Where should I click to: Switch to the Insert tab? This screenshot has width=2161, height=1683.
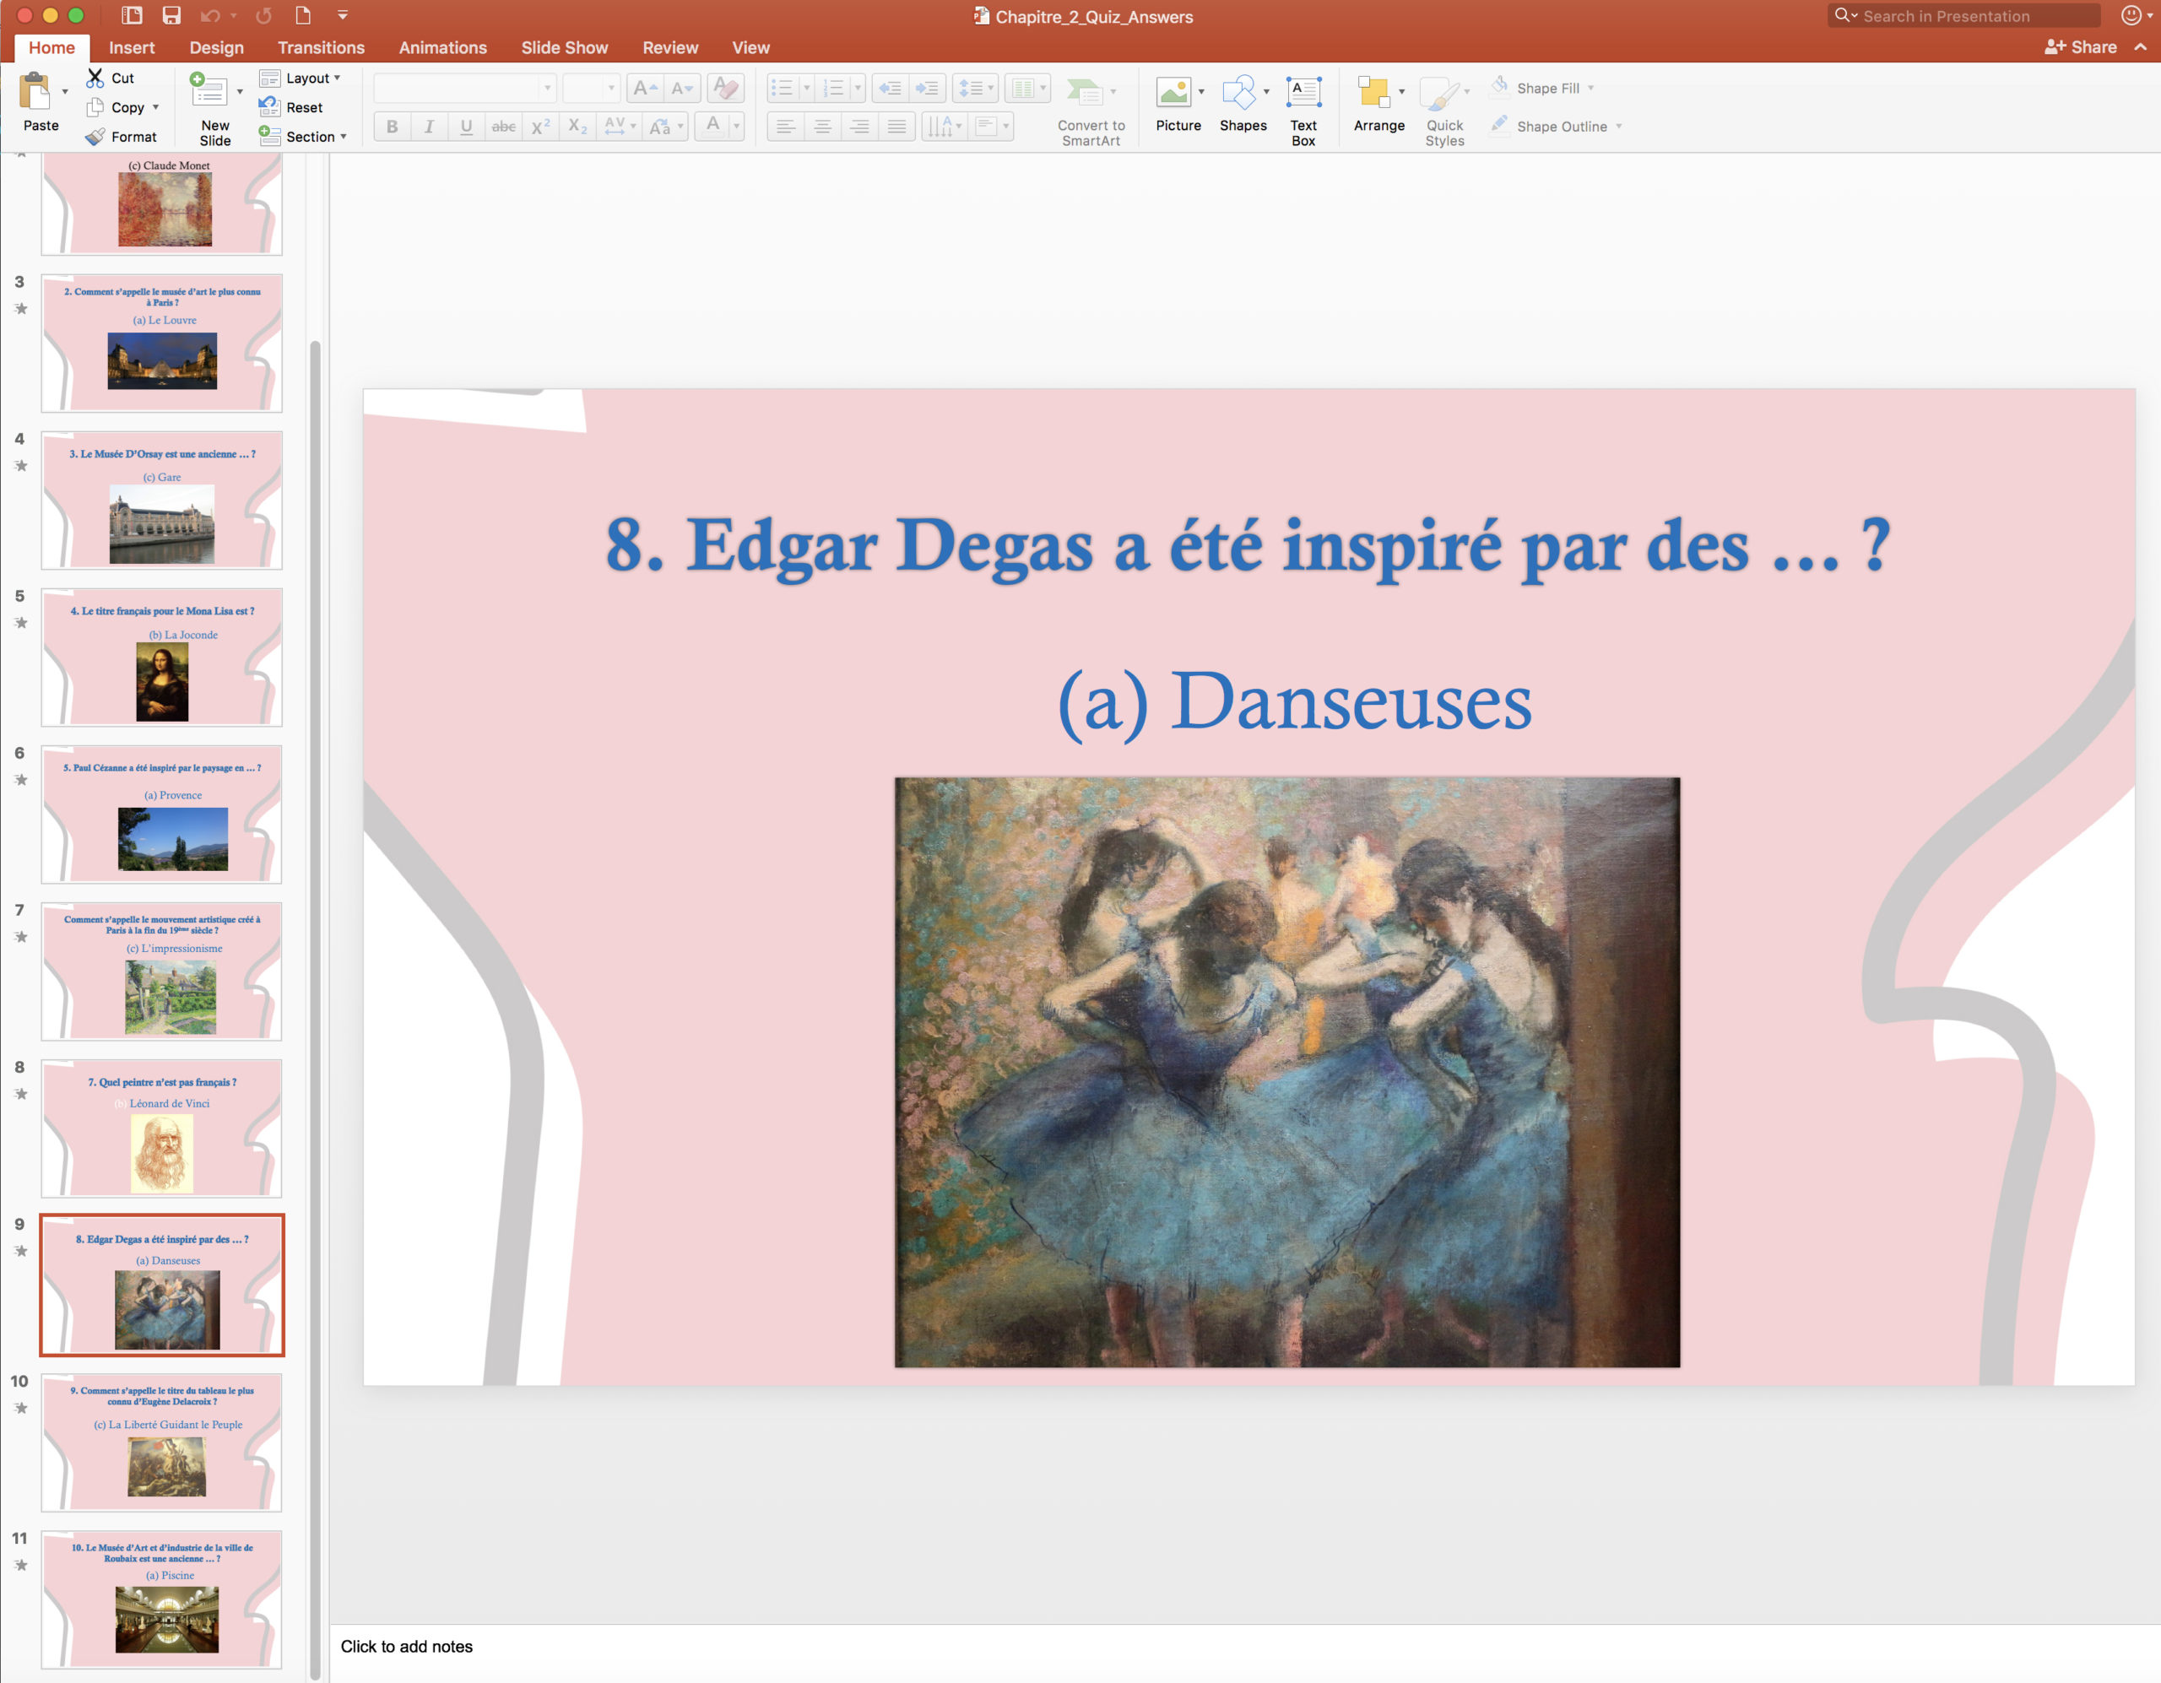point(132,47)
